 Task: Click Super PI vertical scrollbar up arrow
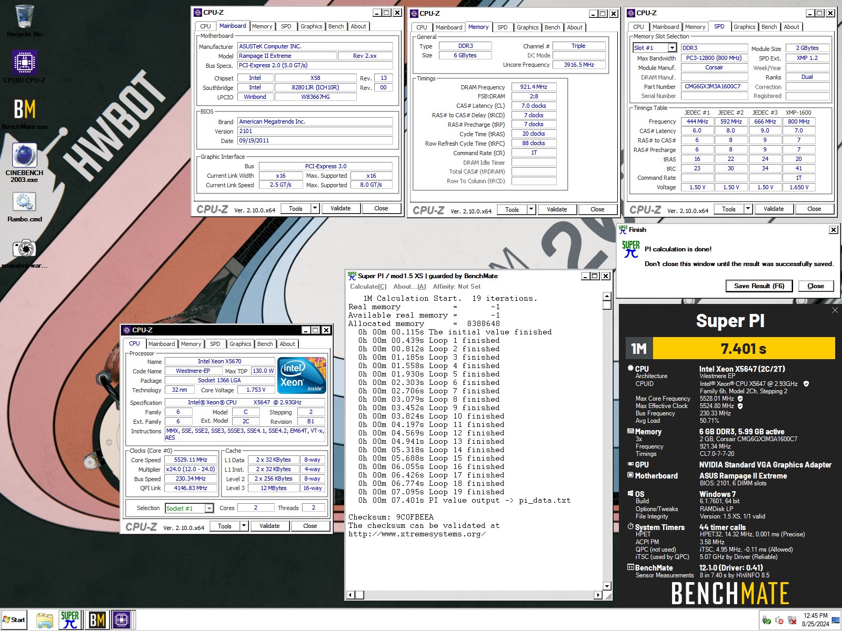607,297
